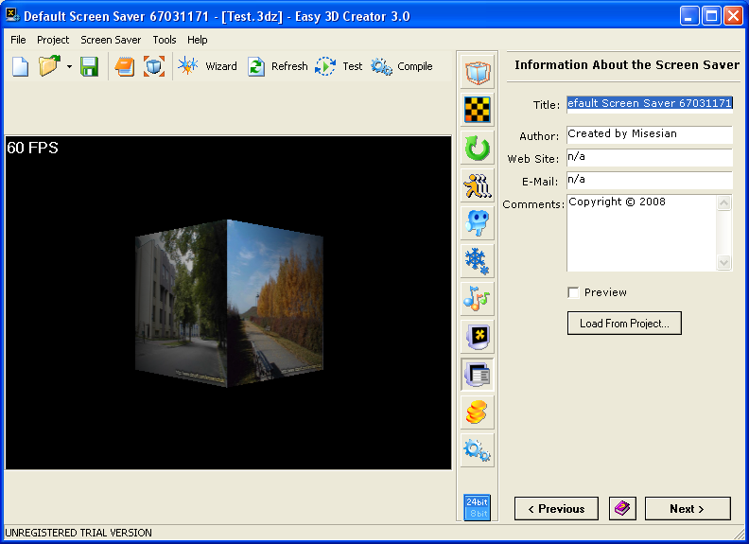Open project with folder icon

[x=49, y=66]
